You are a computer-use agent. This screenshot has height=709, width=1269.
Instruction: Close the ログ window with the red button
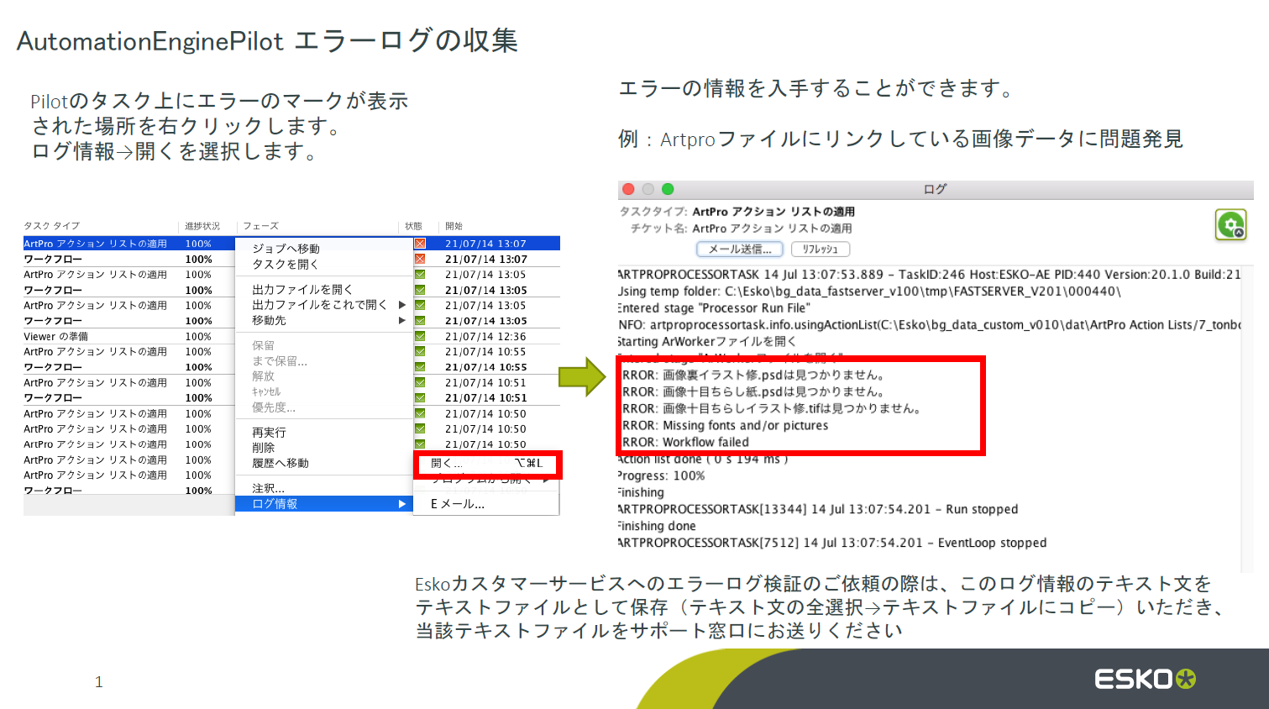point(628,189)
